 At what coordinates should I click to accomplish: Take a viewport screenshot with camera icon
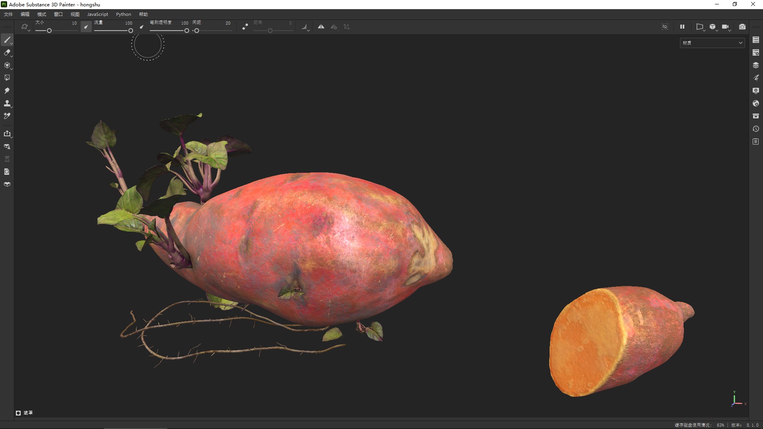coord(742,27)
